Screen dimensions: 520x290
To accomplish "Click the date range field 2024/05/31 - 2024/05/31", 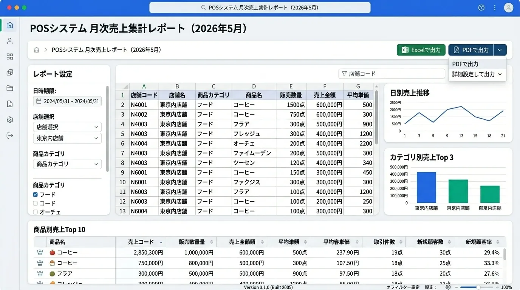I will point(67,101).
